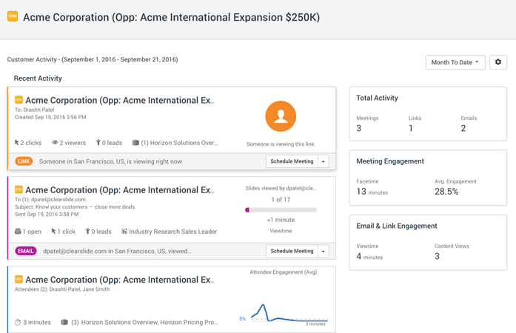Image resolution: width=516 pixels, height=333 pixels.
Task: Click 'Created Sep 19, 2016 3:56 PM' text
Action: click(x=50, y=117)
